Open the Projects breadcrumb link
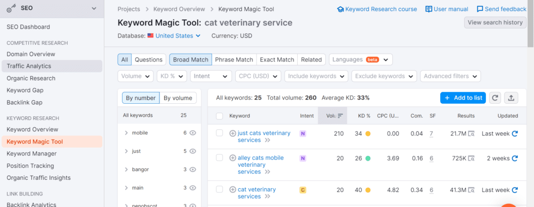The image size is (534, 207). (129, 9)
